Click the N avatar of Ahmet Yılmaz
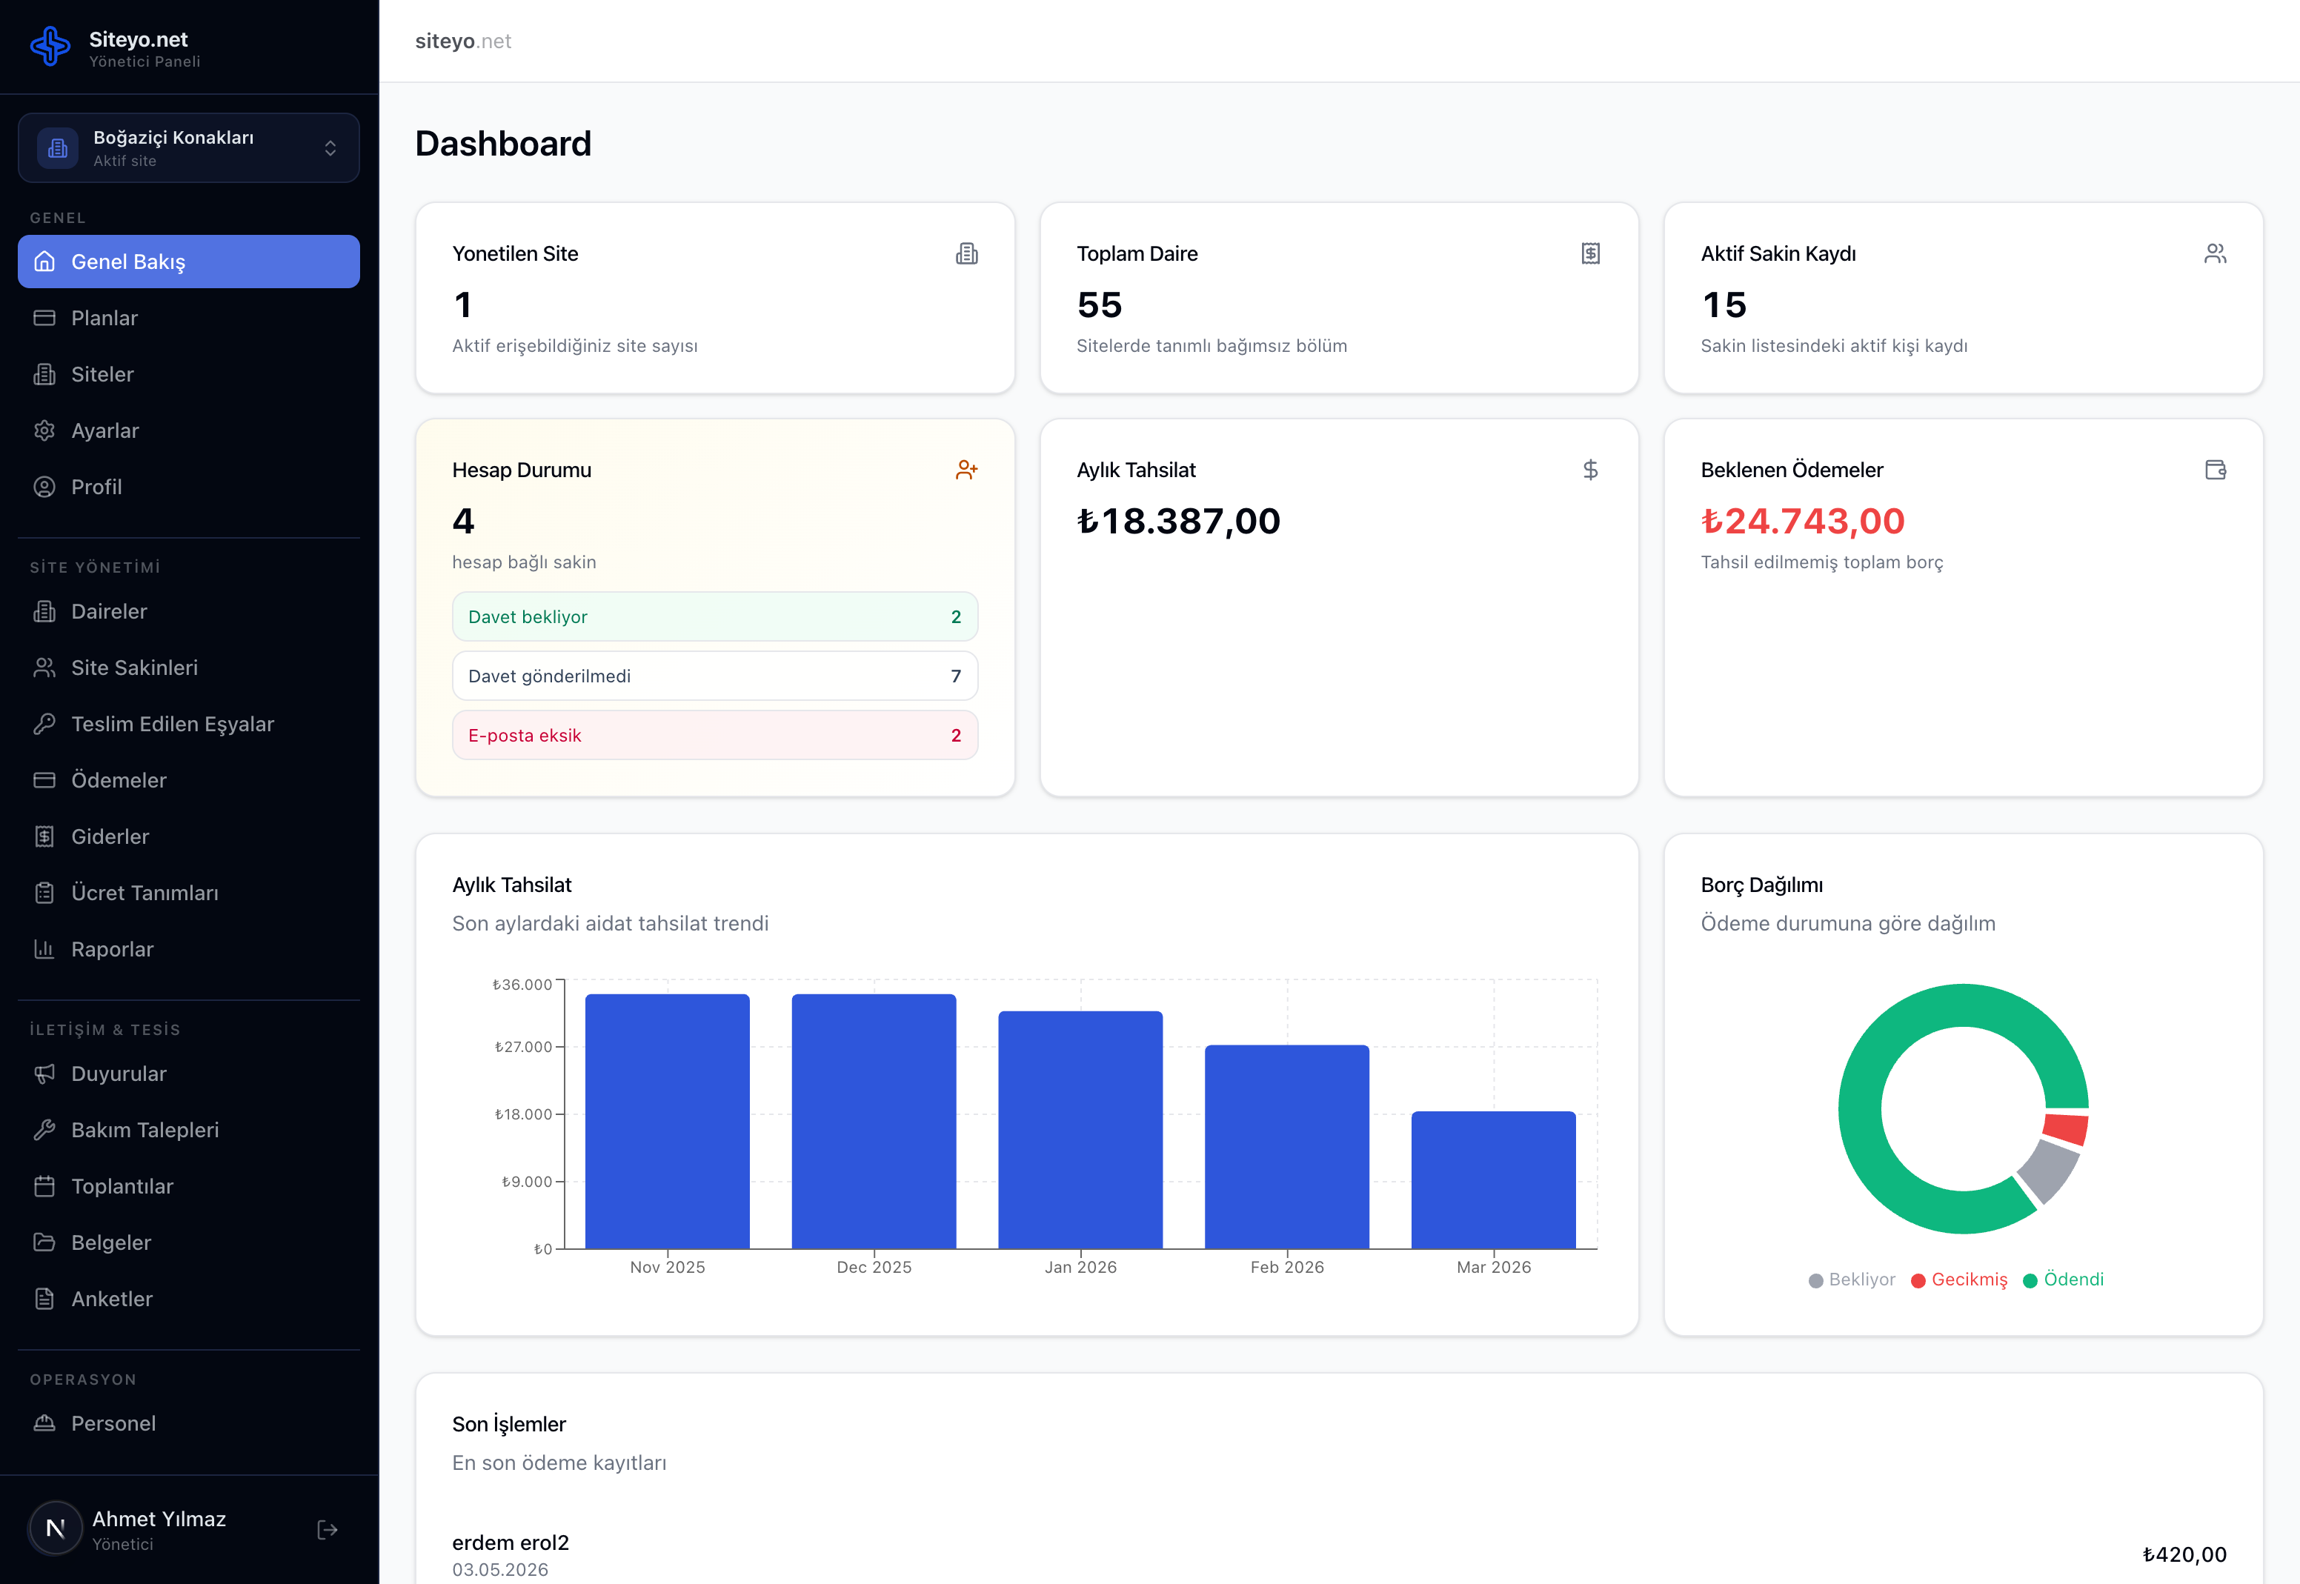 click(x=56, y=1528)
